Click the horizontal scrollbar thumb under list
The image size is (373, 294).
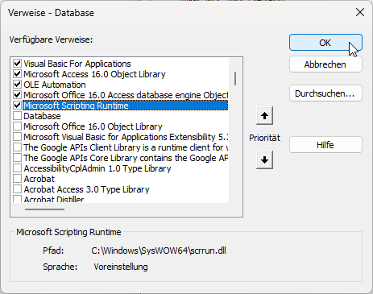44,209
